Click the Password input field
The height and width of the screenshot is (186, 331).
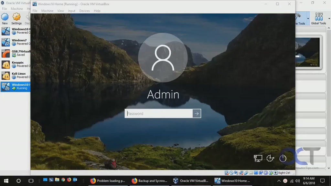tap(159, 113)
